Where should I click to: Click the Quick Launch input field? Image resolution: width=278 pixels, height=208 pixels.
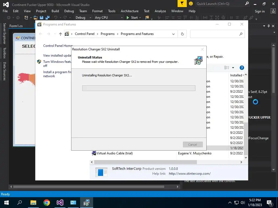click(220, 4)
